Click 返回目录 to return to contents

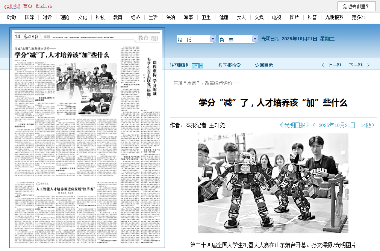pyautogui.click(x=264, y=65)
